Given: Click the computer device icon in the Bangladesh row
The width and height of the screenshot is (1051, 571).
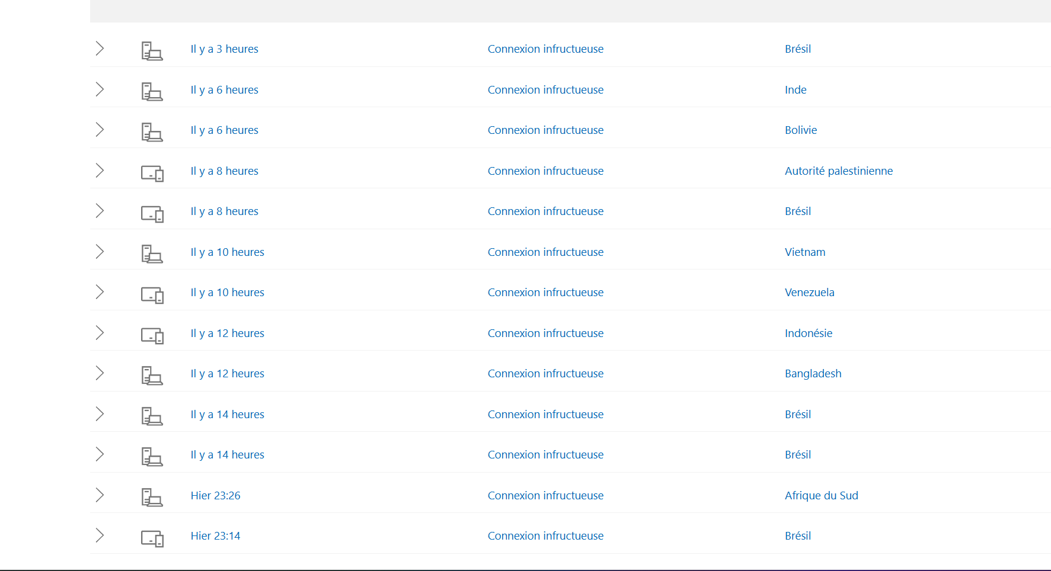Looking at the screenshot, I should [152, 376].
